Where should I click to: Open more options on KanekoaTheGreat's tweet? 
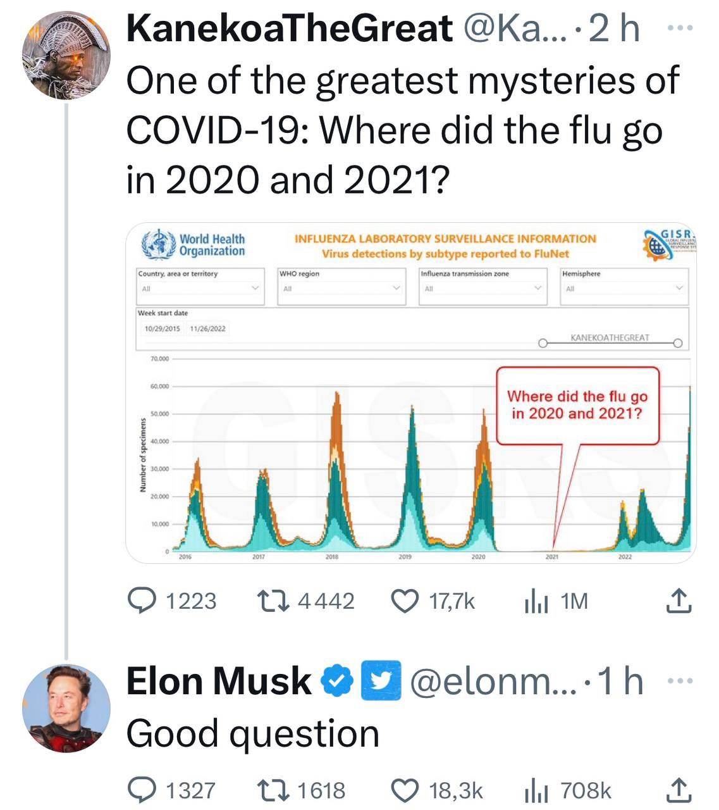(x=680, y=28)
